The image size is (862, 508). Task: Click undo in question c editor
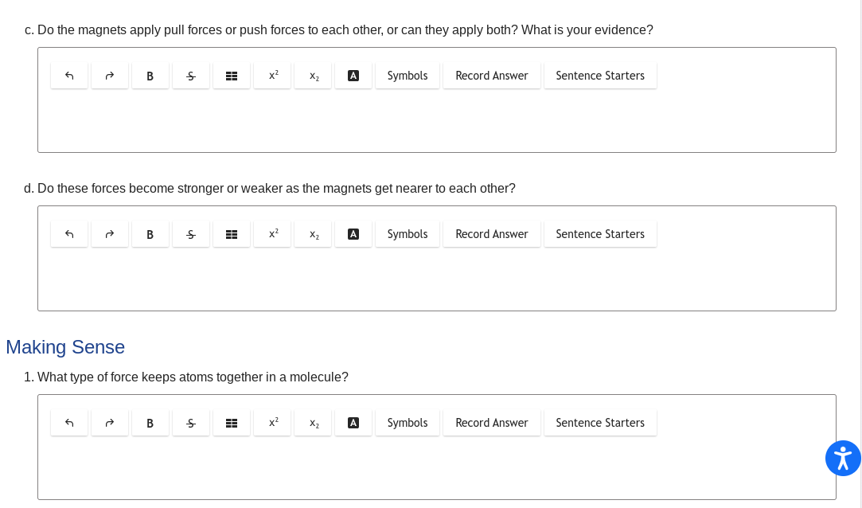click(x=69, y=76)
